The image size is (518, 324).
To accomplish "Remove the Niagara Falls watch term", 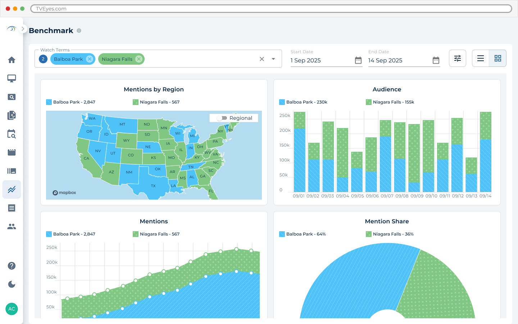I will [x=139, y=59].
